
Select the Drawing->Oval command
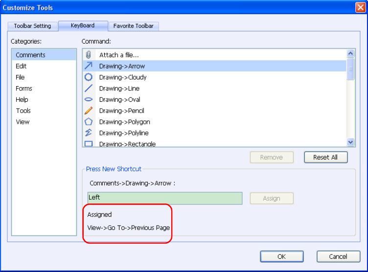pyautogui.click(x=214, y=99)
